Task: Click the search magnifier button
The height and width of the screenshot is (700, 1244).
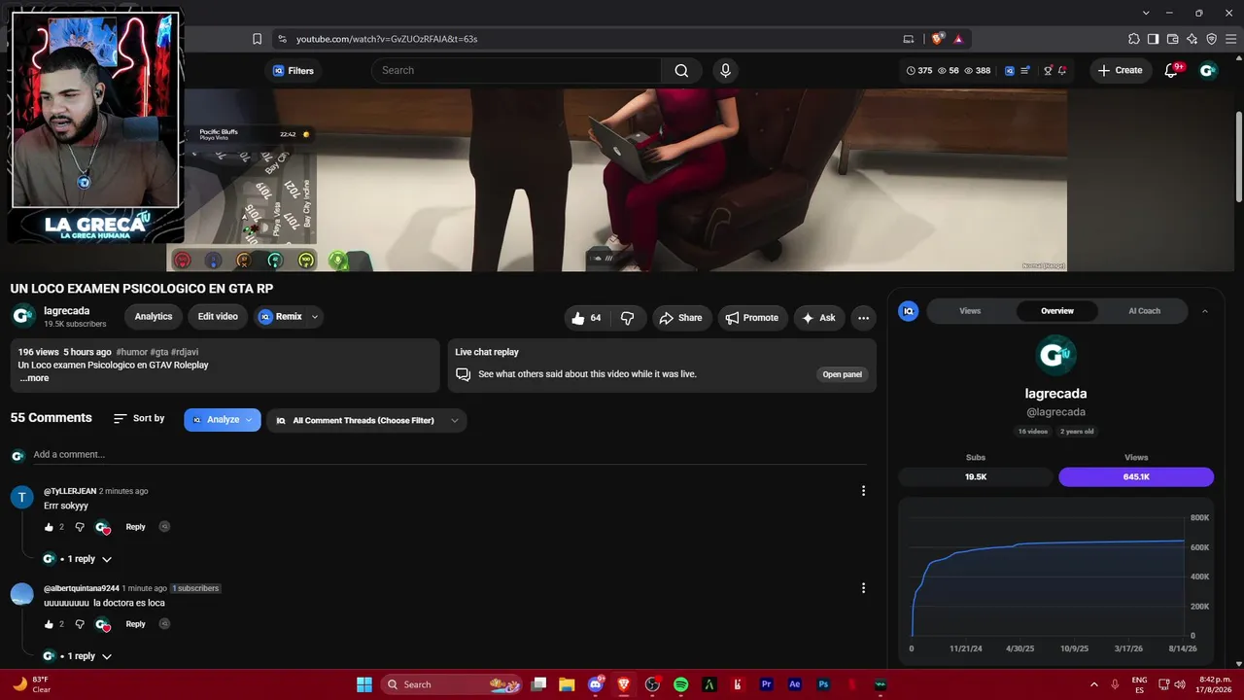Action: coord(681,71)
